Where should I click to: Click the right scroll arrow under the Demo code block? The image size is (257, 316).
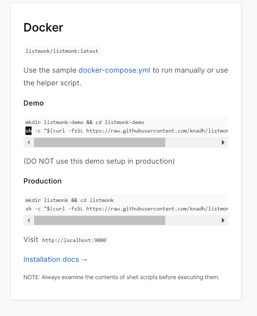coord(223,142)
